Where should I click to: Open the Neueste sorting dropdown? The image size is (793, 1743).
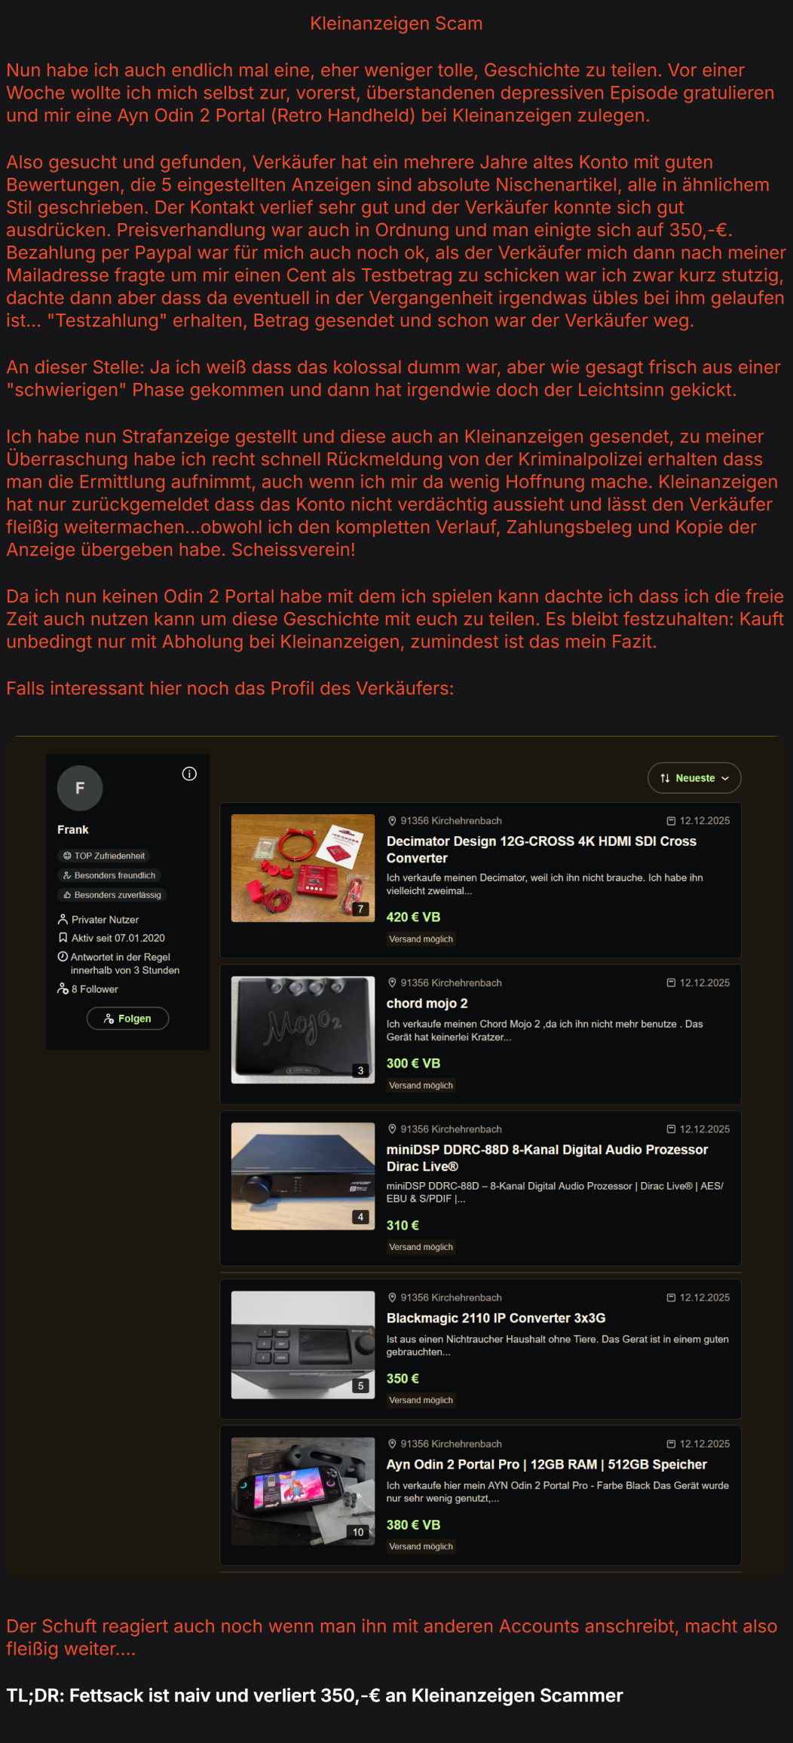point(694,778)
